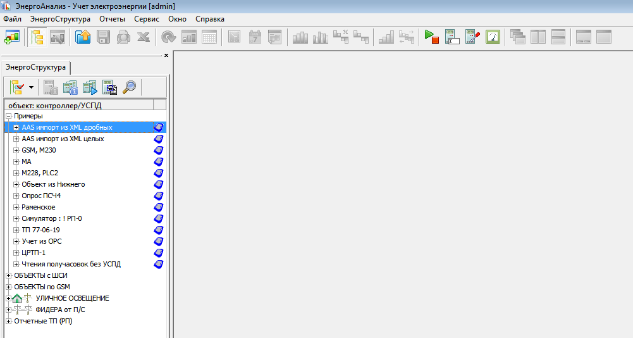The width and height of the screenshot is (633, 338).
Task: Click the blue phone icon beside MA
Action: tap(159, 162)
